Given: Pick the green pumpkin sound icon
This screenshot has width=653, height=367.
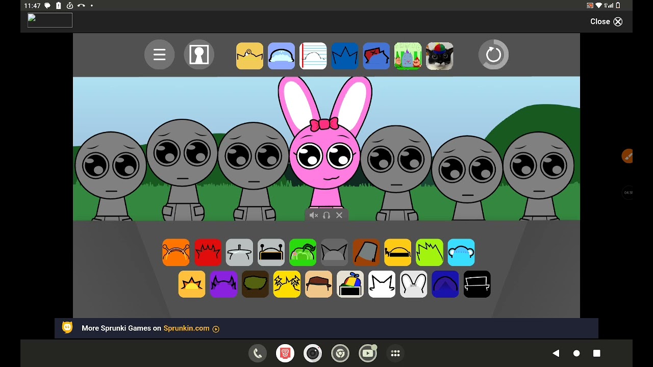Looking at the screenshot, I should click(x=303, y=252).
